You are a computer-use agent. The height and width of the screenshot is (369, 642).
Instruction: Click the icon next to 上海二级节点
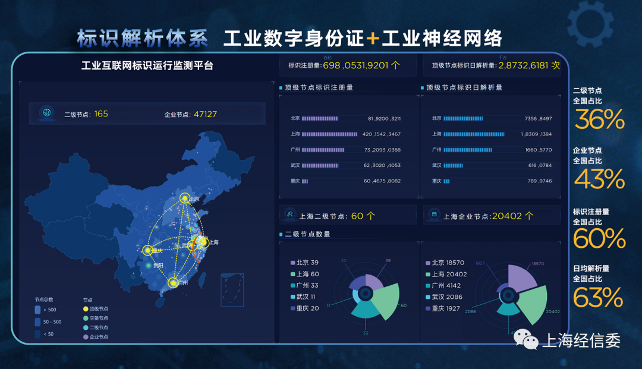289,215
